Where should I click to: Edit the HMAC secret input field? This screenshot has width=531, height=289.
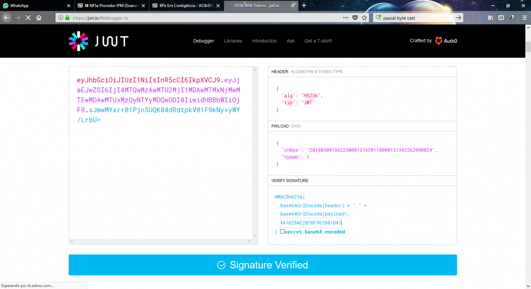[x=311, y=223]
